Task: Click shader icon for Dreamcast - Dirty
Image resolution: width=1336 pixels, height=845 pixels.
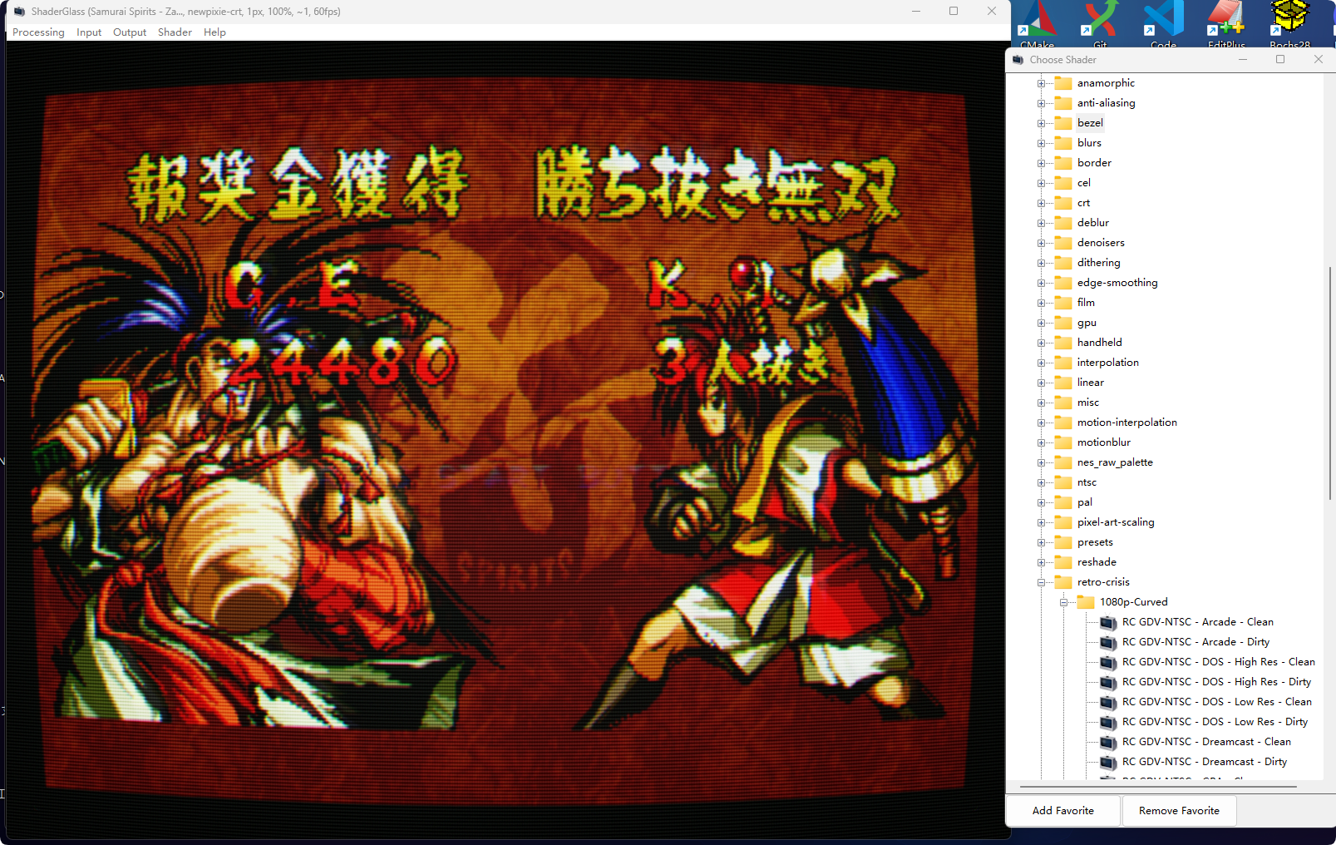Action: pos(1108,762)
